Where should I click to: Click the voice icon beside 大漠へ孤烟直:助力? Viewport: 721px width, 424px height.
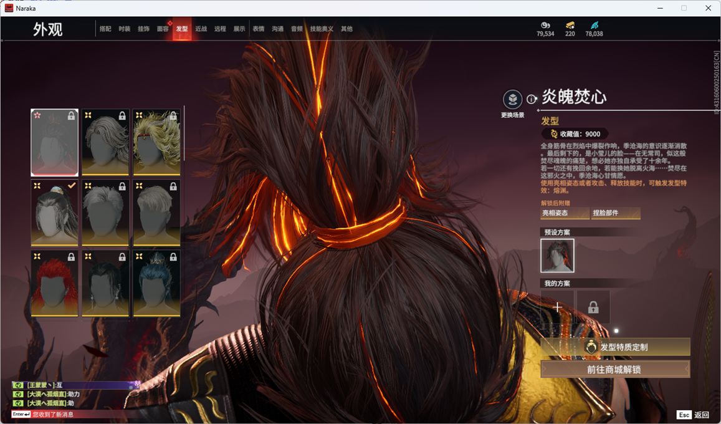tap(18, 394)
